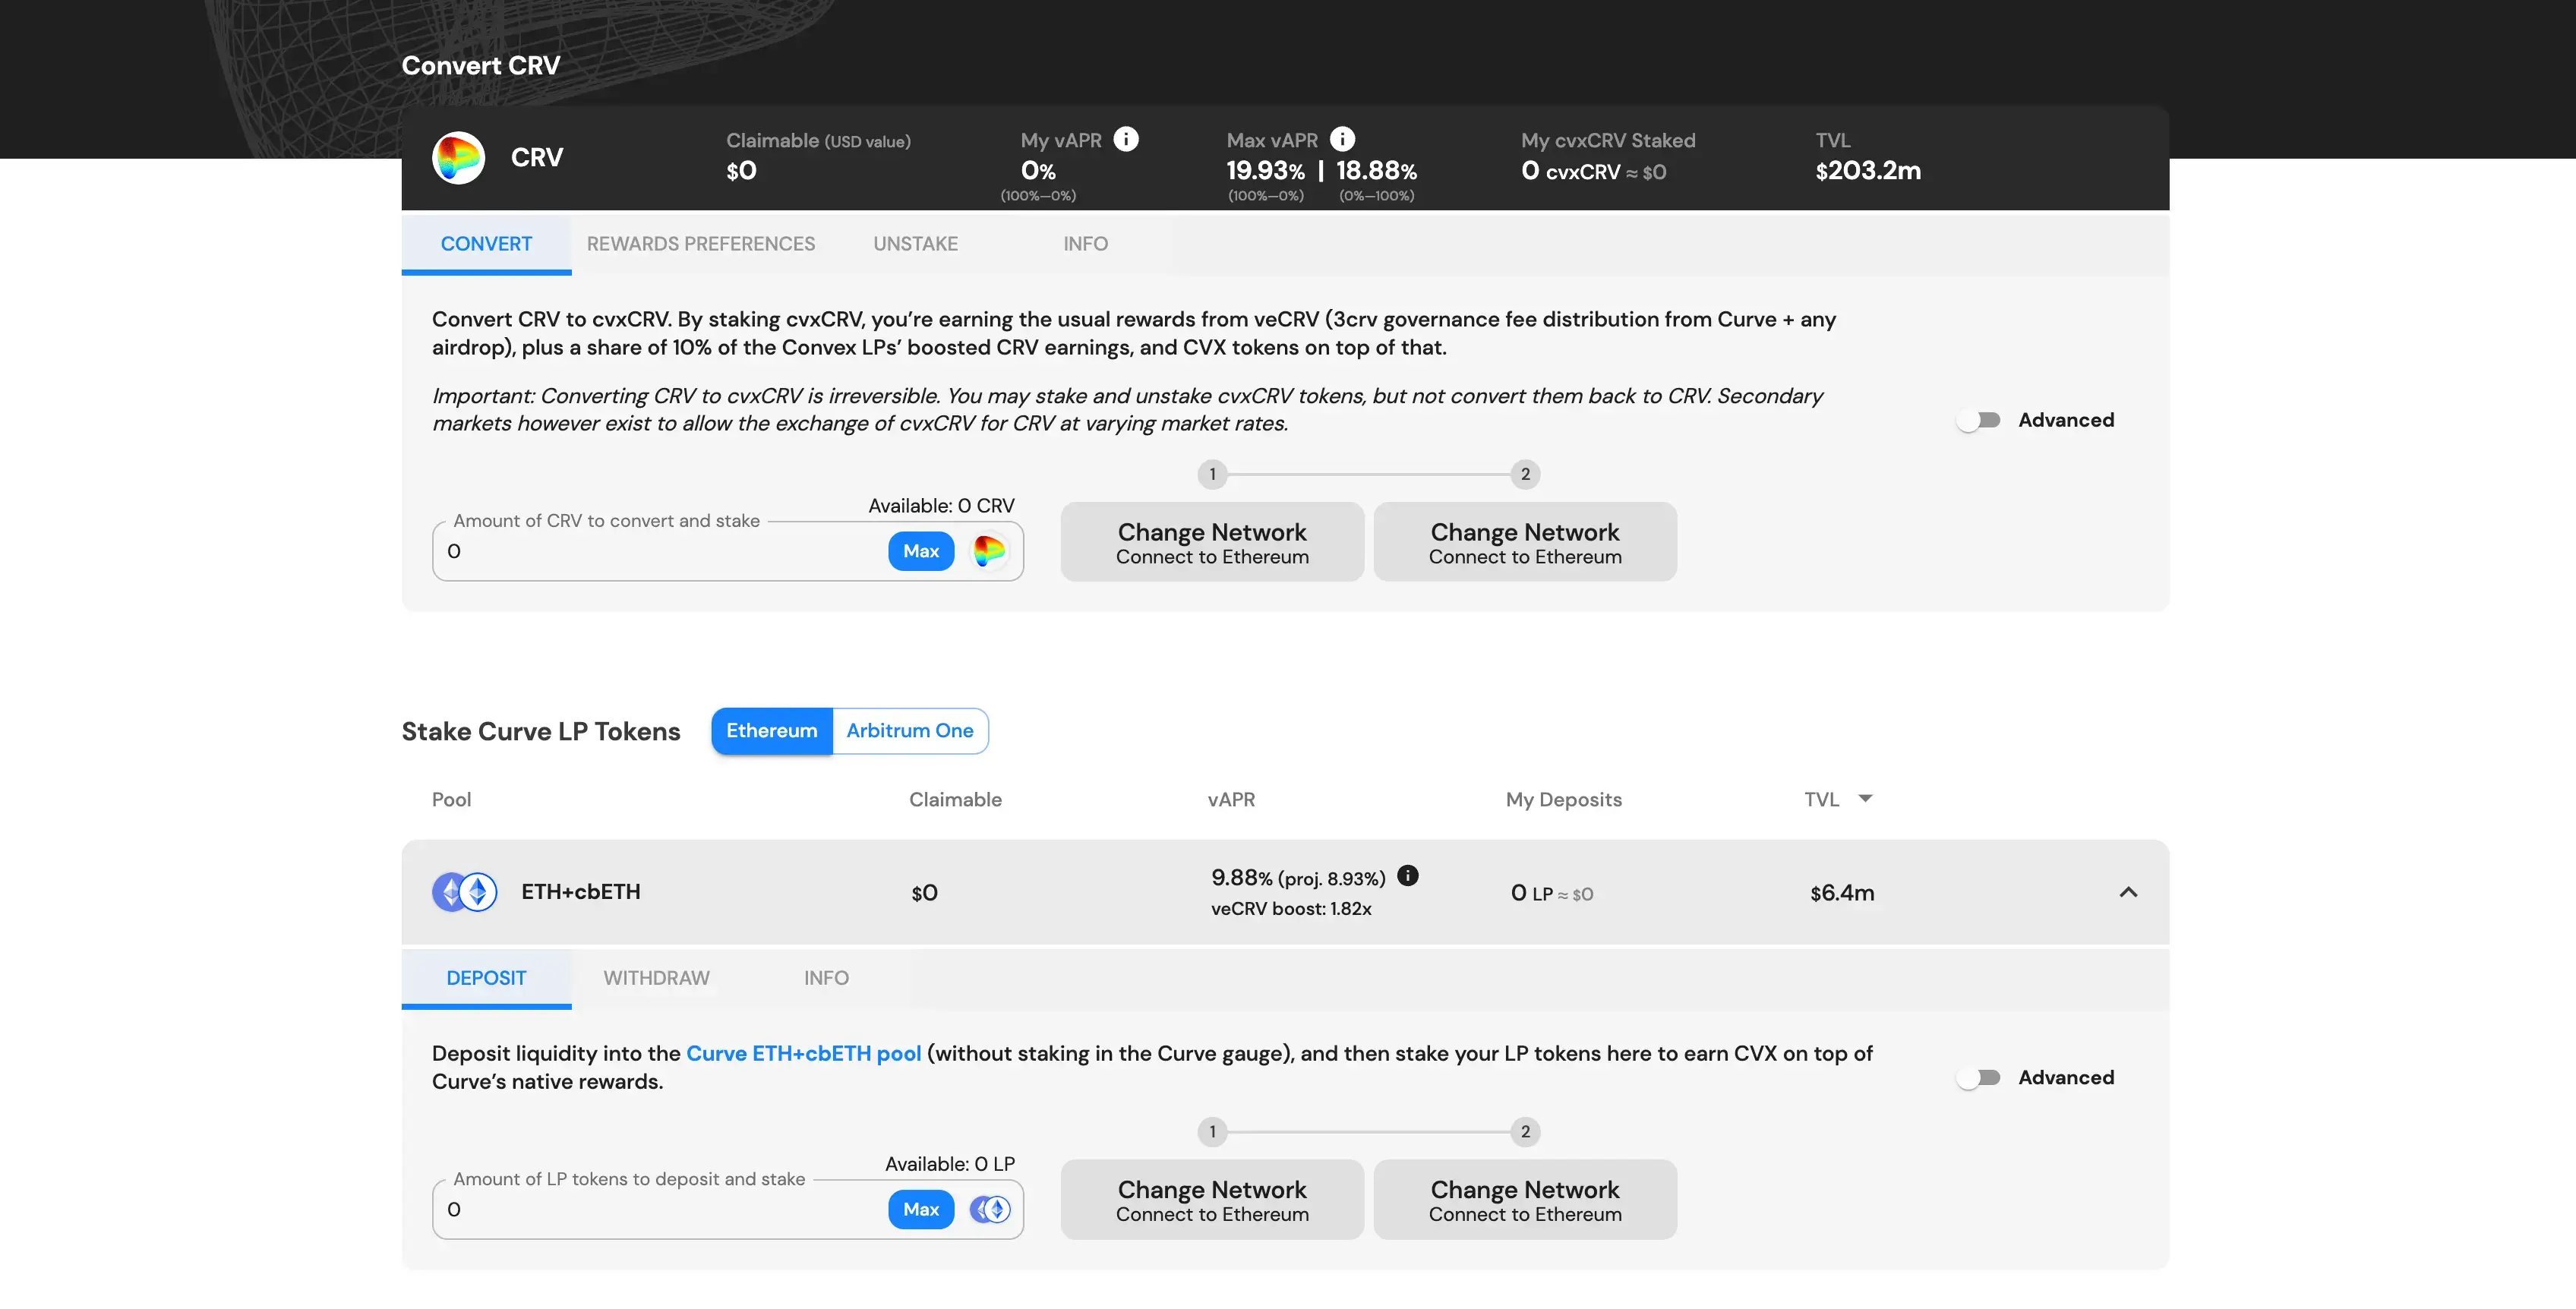Viewport: 2576px width, 1309px height.
Task: Click the ETH+cbETH pool token icon
Action: click(x=464, y=892)
